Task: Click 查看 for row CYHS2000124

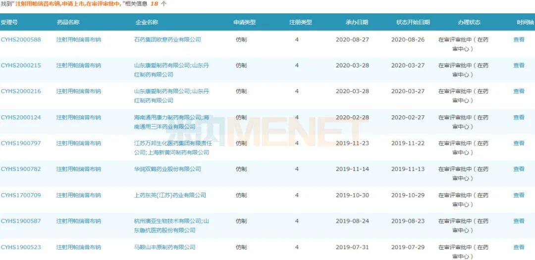Action: [x=519, y=117]
